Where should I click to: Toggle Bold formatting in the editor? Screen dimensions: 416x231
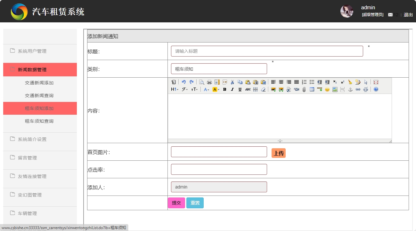coord(224,90)
